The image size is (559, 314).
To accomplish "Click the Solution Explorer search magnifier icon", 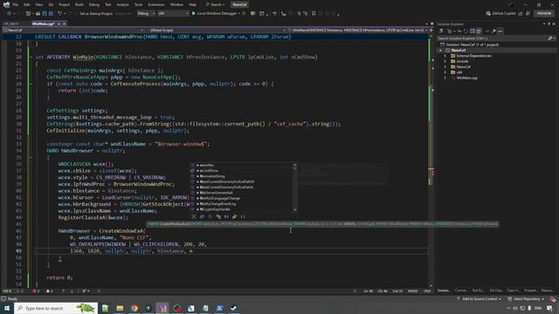I will click(x=549, y=38).
